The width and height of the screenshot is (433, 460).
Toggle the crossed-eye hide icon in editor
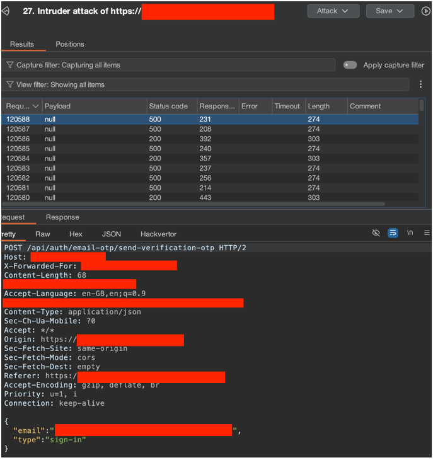(x=376, y=233)
